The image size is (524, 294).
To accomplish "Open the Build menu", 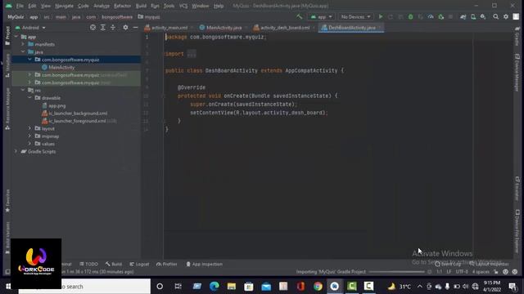I will click(141, 6).
